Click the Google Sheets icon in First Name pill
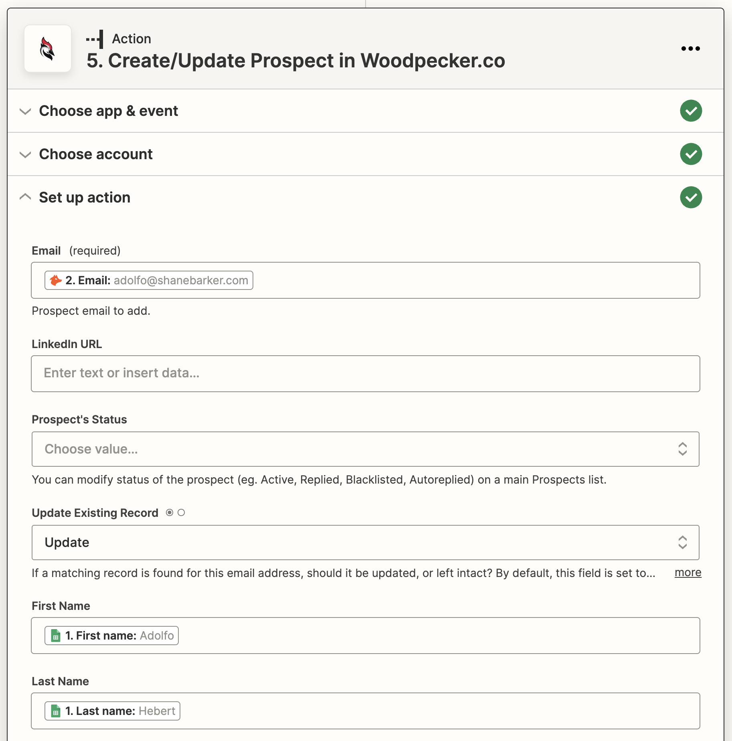732x741 pixels. pyautogui.click(x=55, y=635)
